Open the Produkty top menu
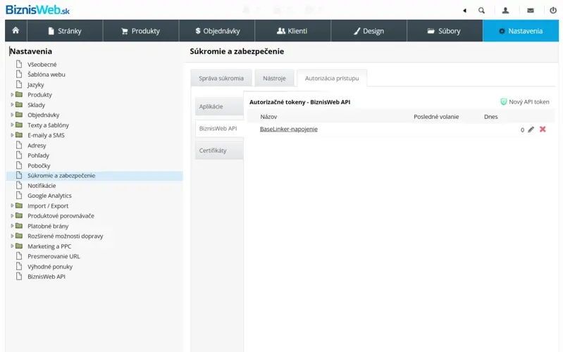 (x=141, y=31)
